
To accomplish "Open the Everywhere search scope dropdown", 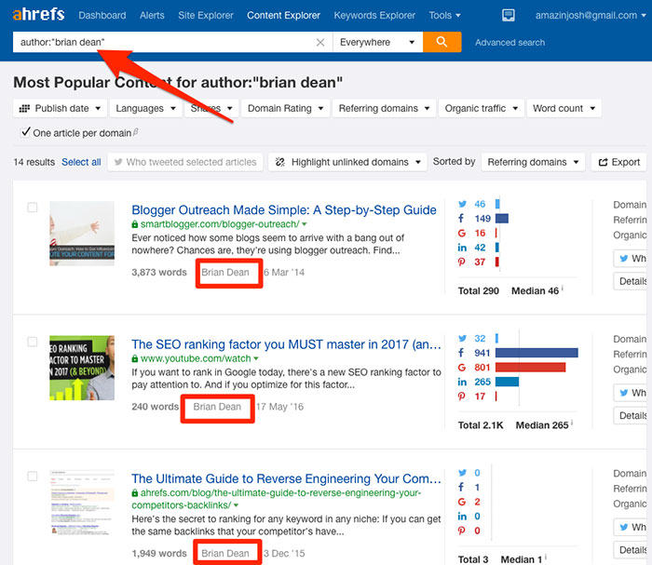I will pos(377,42).
